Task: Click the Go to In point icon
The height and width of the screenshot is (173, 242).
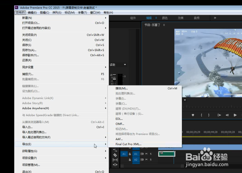Action: 219,115
